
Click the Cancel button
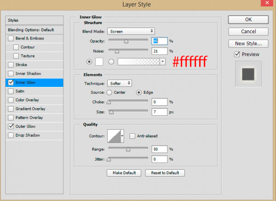[x=248, y=31]
